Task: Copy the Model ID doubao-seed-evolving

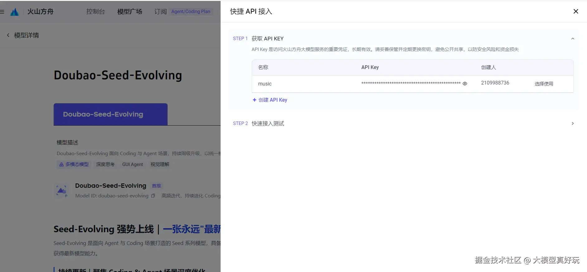Action: [x=153, y=196]
